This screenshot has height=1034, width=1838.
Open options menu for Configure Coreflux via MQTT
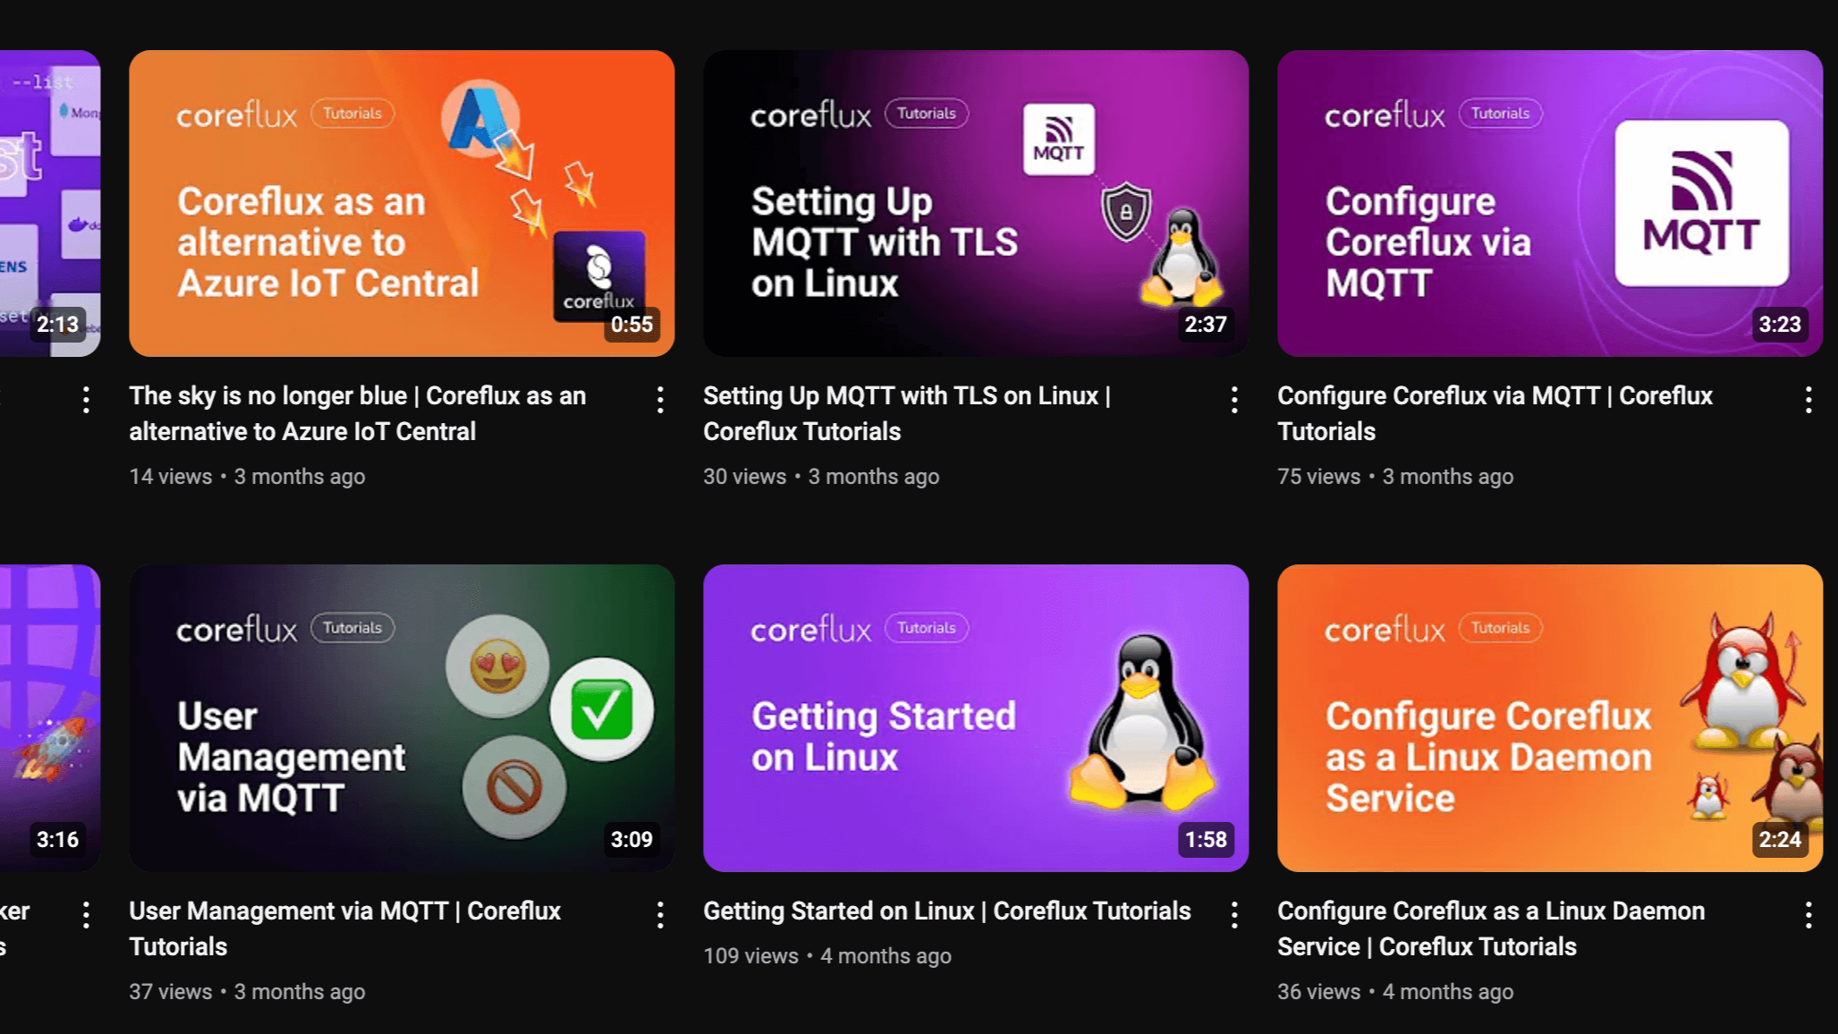tap(1808, 400)
